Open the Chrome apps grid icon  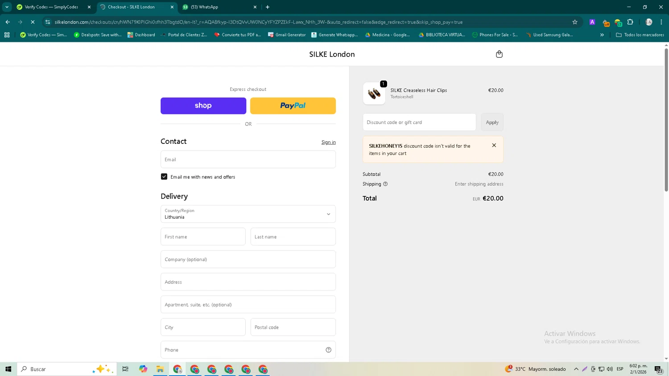(x=7, y=35)
